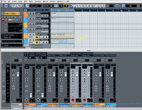142x110 pixels.
Task: Open the Auto-Latch automation mode dropdown
Action: (x=36, y=6)
